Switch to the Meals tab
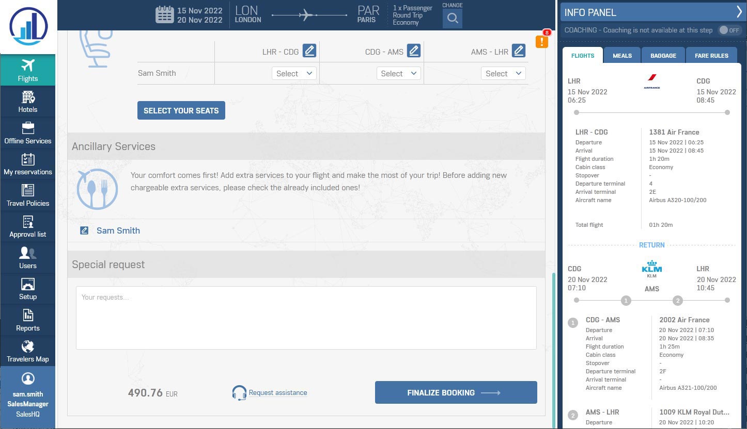Viewport: 747px width, 429px height. pyautogui.click(x=622, y=56)
